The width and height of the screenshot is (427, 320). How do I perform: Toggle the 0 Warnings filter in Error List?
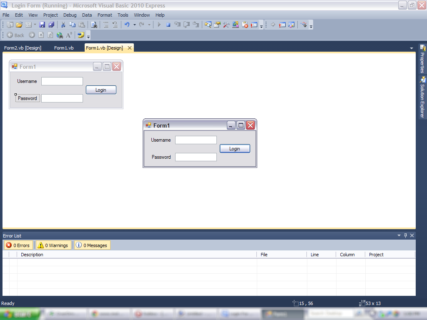(x=53, y=245)
